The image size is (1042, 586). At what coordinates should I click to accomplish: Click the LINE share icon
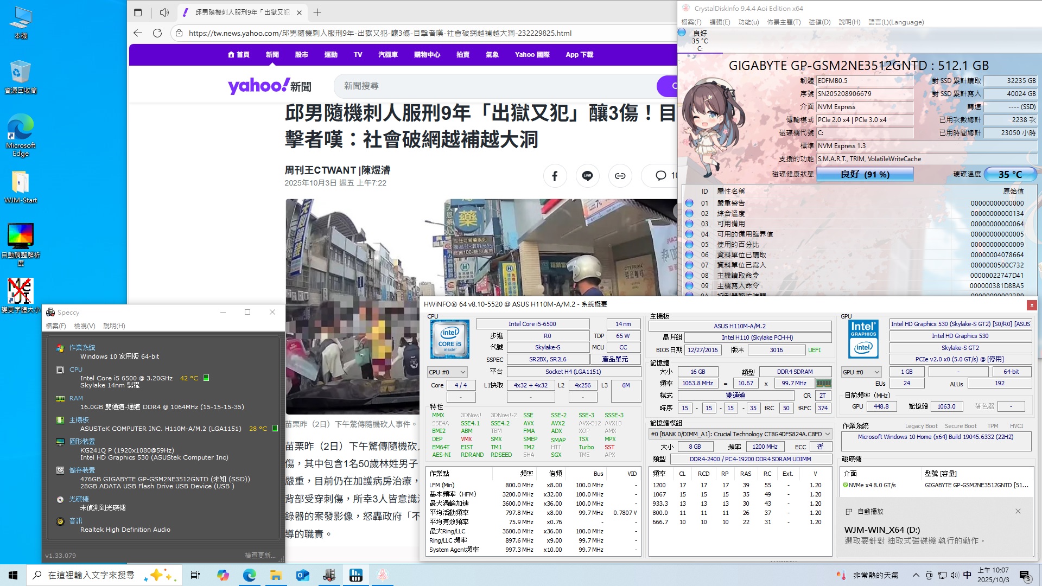coord(587,176)
